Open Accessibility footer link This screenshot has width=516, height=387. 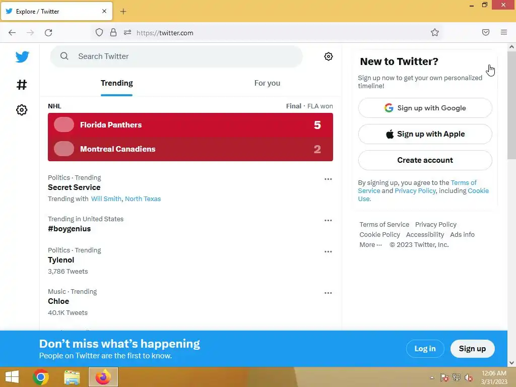(x=425, y=235)
